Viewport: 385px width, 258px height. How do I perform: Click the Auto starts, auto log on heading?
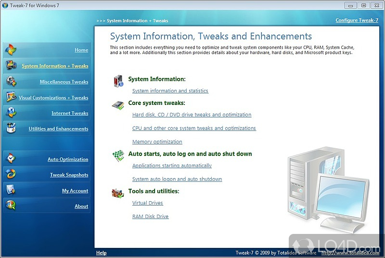(x=190, y=154)
